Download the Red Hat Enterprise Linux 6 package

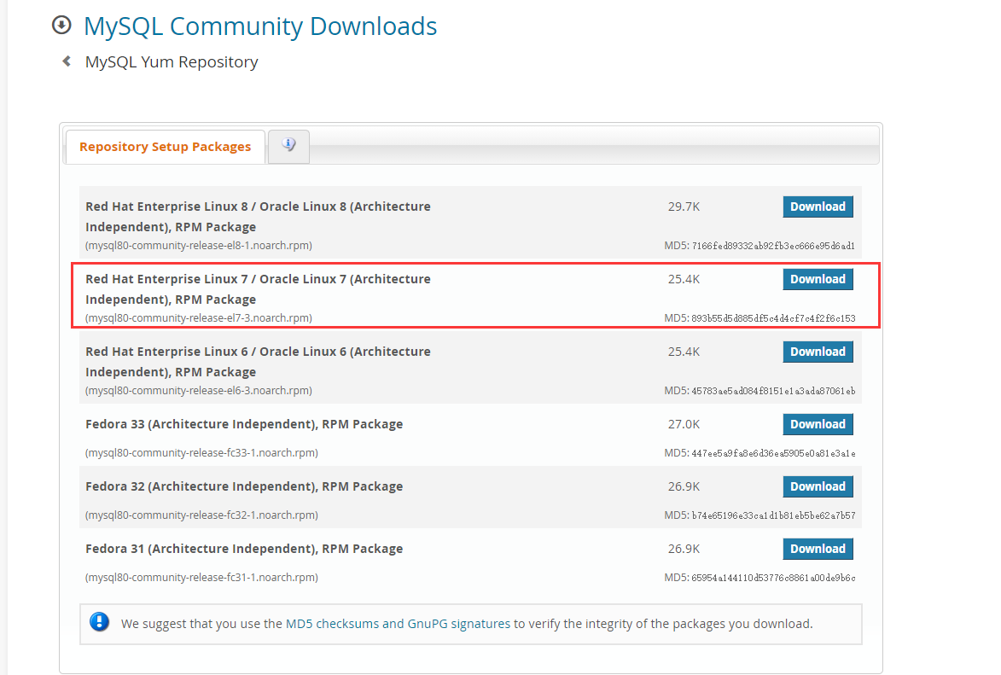point(818,352)
